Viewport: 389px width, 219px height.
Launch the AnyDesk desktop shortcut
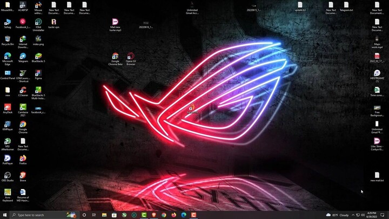(x=8, y=109)
